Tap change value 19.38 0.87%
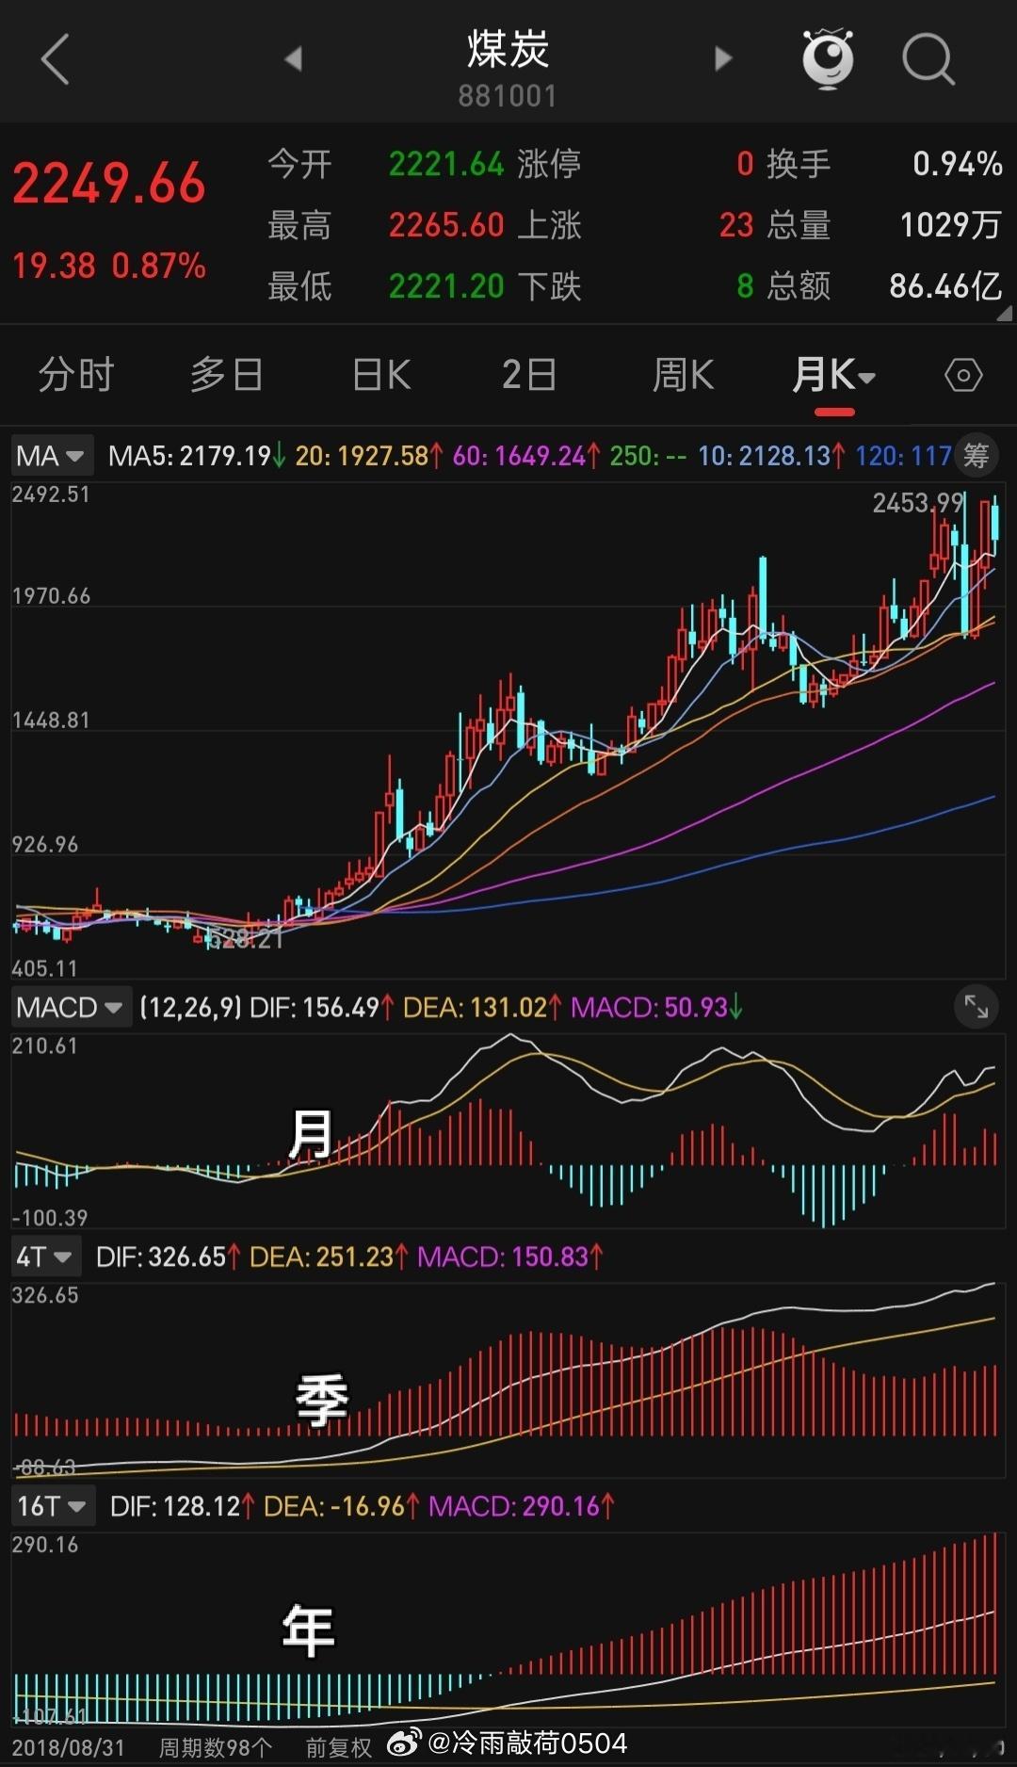The height and width of the screenshot is (1767, 1017). click(x=109, y=266)
